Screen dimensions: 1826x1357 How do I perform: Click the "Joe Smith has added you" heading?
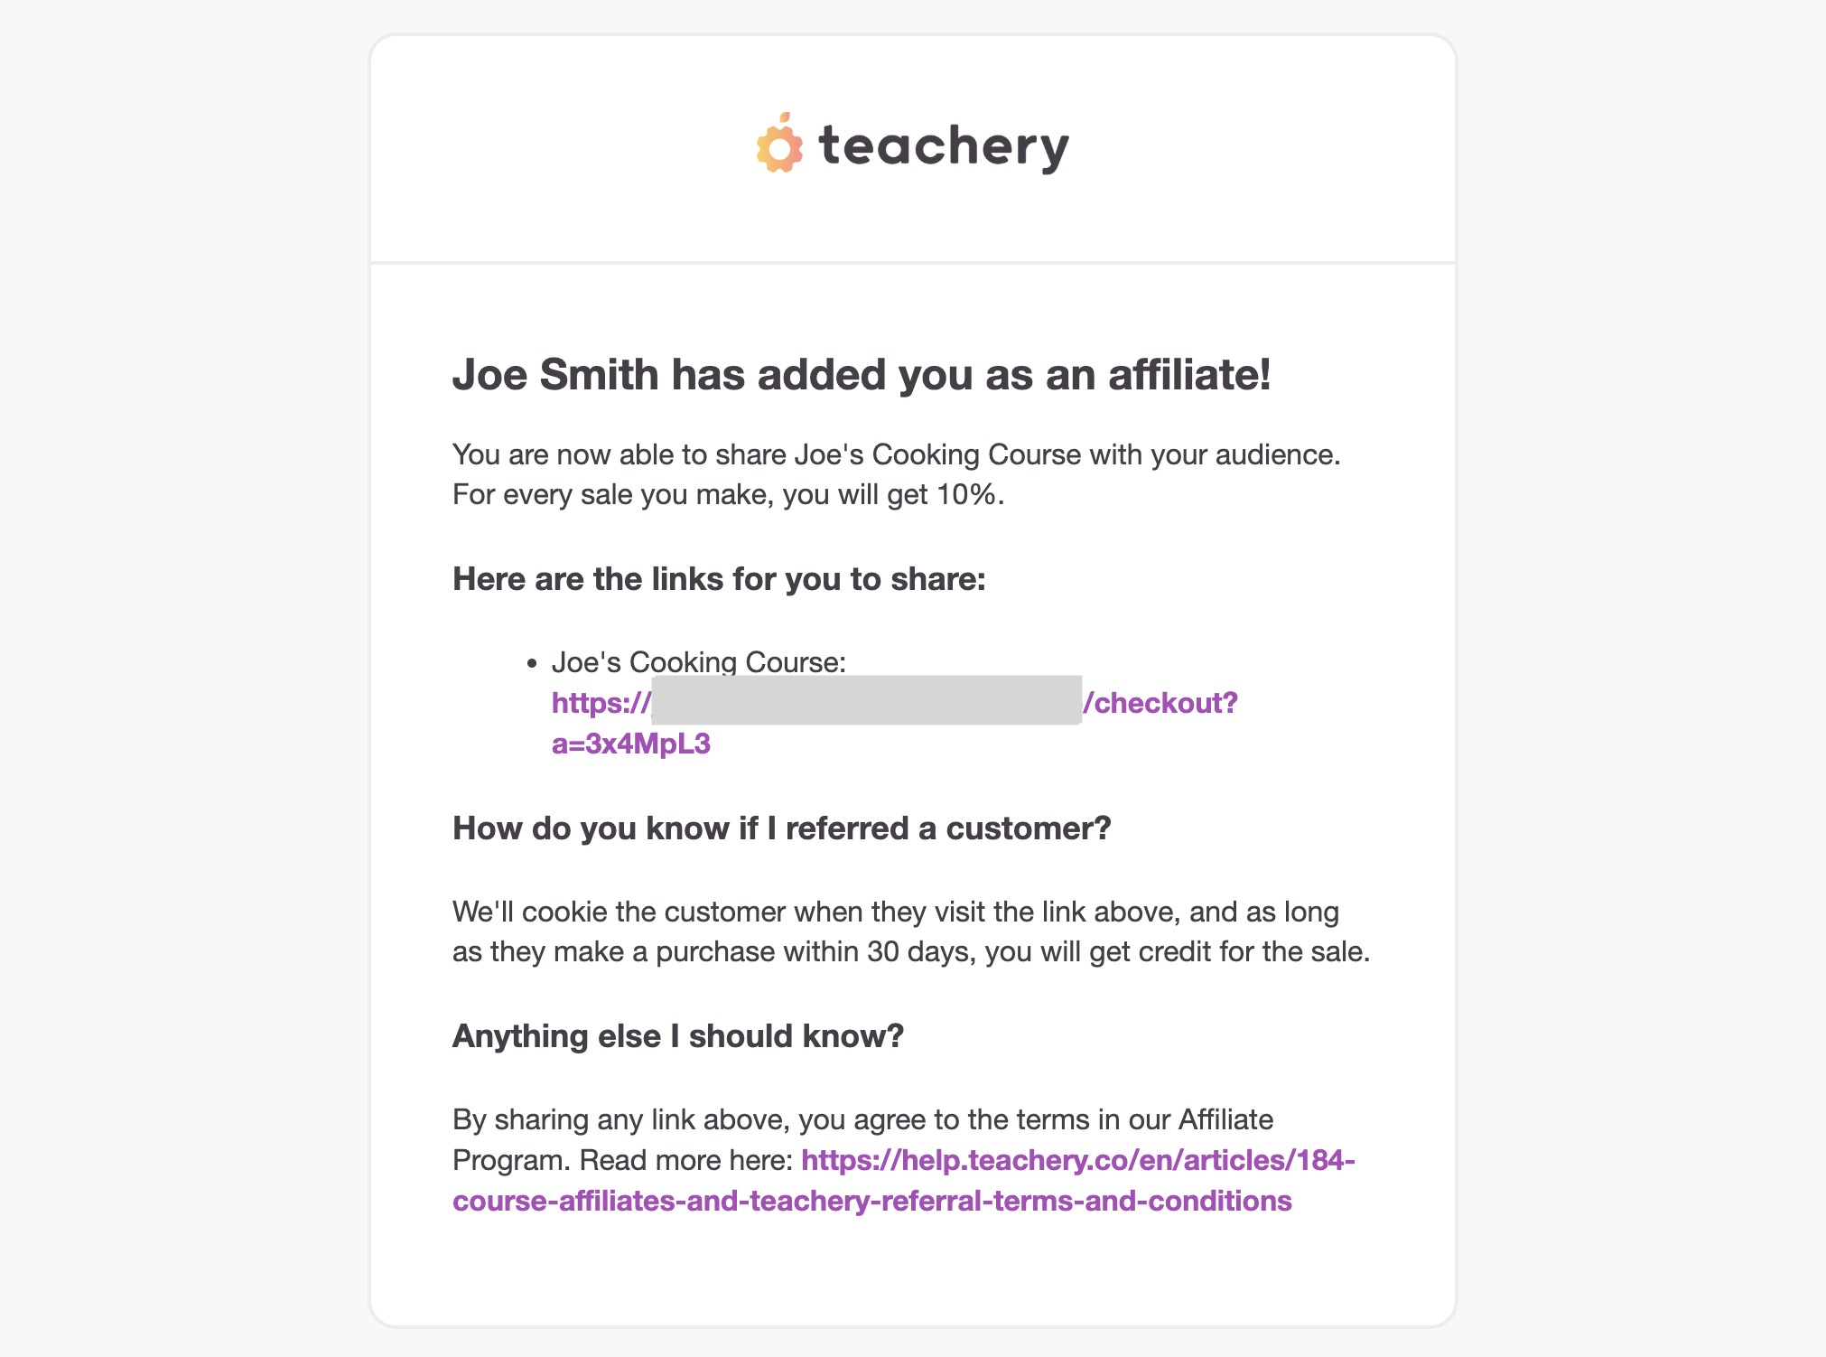(862, 374)
